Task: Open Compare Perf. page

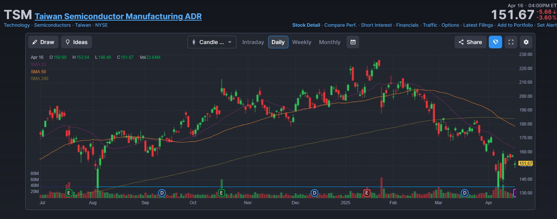Action: pos(340,25)
